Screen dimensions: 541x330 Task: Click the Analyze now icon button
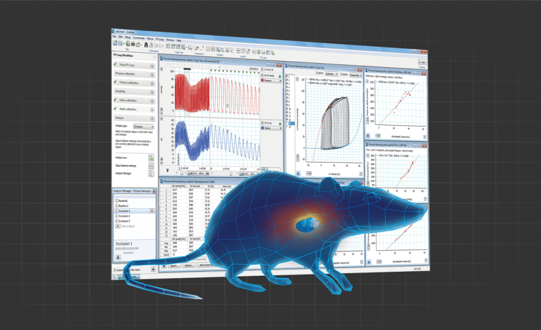pyautogui.click(x=151, y=158)
